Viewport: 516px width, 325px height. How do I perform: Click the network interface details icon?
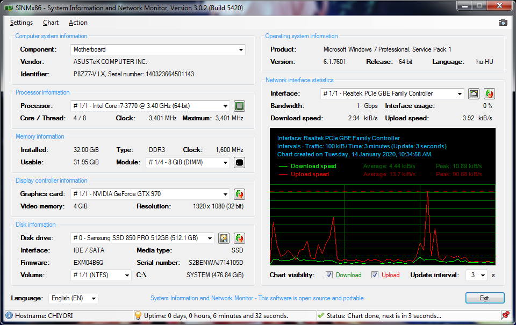pos(474,94)
